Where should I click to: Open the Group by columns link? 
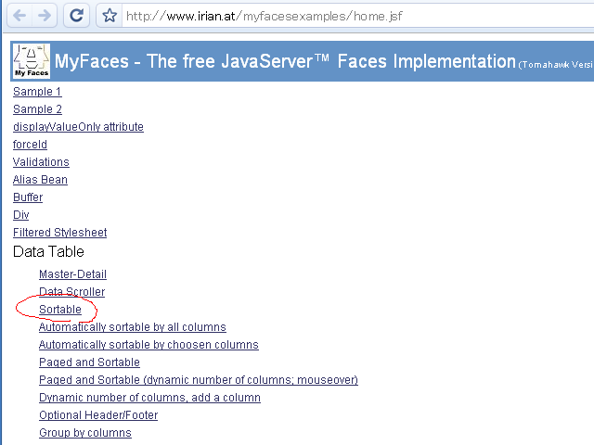[85, 433]
